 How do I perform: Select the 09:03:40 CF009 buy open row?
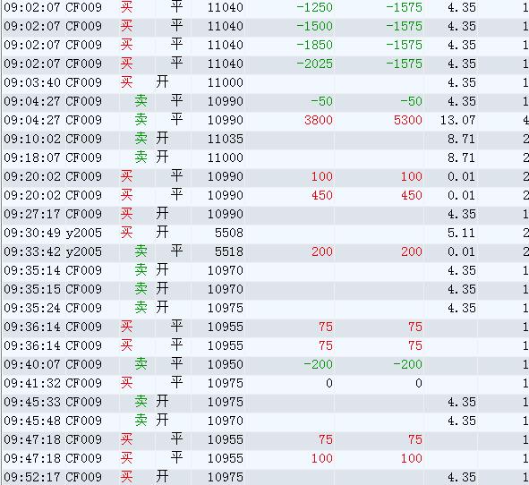click(x=265, y=82)
